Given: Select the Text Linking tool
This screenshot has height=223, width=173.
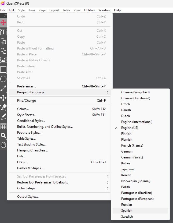Looking at the screenshot, I should coord(3,41).
